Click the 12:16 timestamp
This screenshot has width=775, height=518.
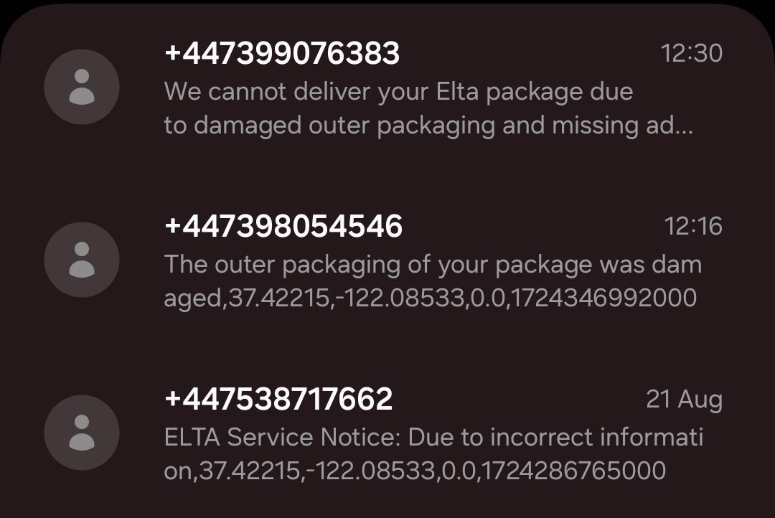693,226
